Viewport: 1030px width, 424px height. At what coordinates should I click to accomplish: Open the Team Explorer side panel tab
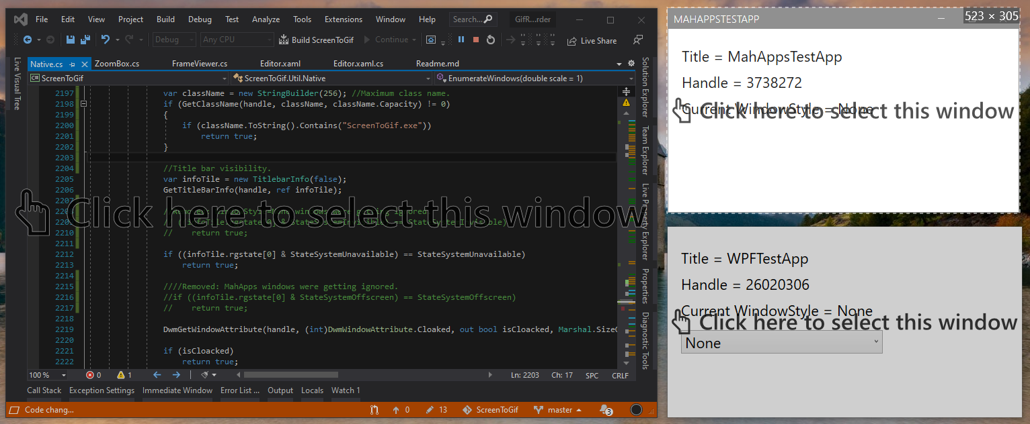click(645, 150)
